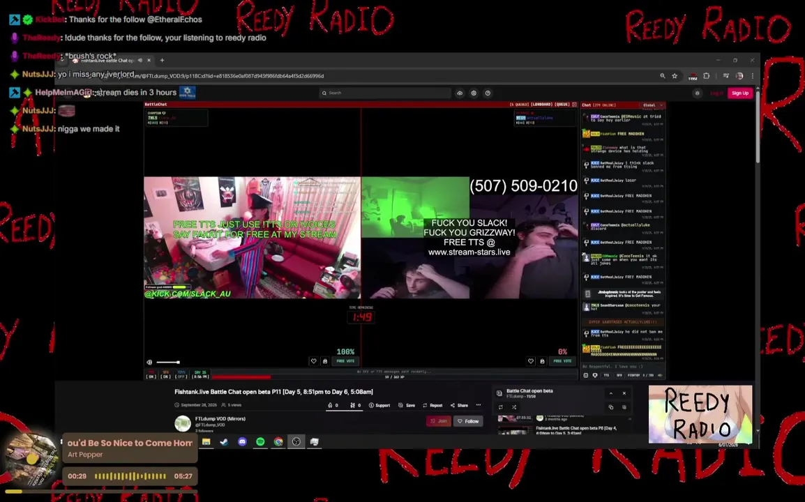Open the QUEUE tab in BattleChat
This screenshot has width=805, height=502.
[x=562, y=104]
